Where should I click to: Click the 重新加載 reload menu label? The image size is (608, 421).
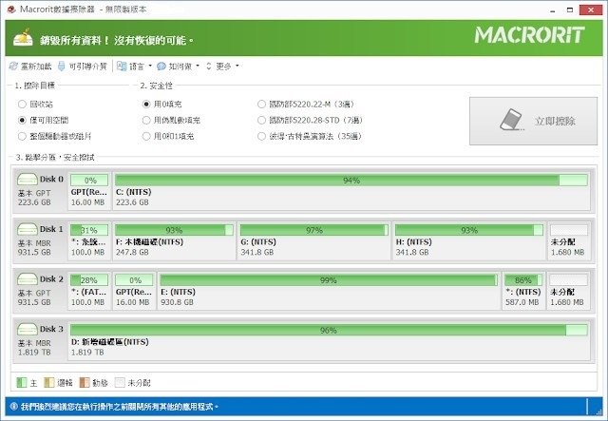36,67
